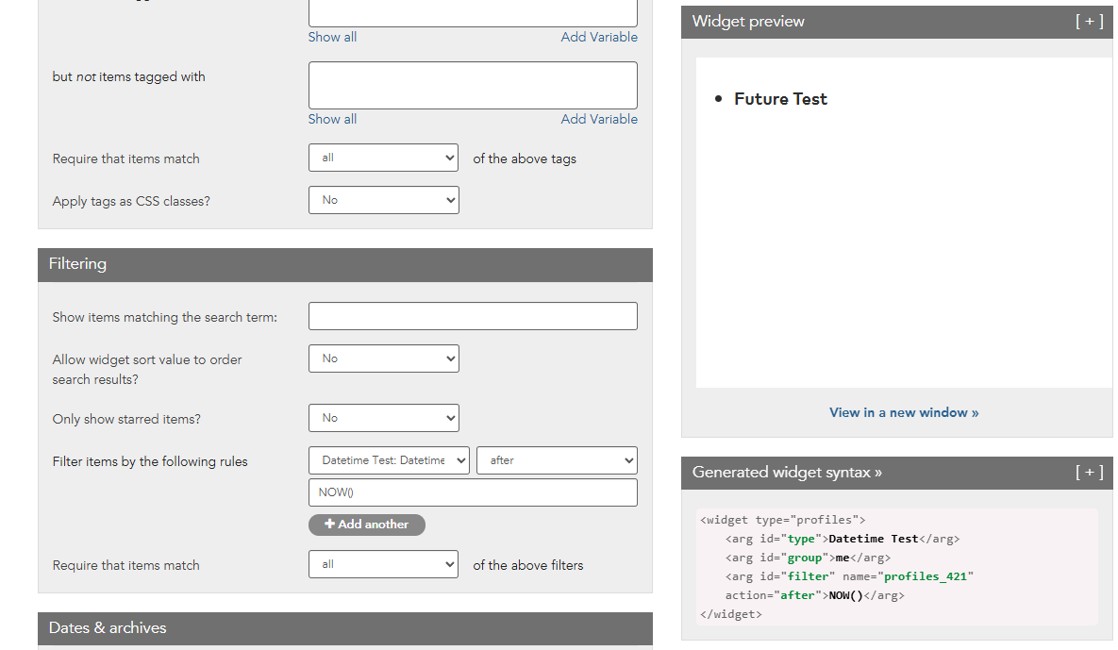Screen dimensions: 1118x650
Task: Click Add Variable under the excluded tags box
Action: pyautogui.click(x=599, y=119)
